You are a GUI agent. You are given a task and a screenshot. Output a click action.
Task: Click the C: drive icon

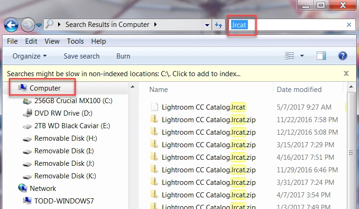point(27,101)
